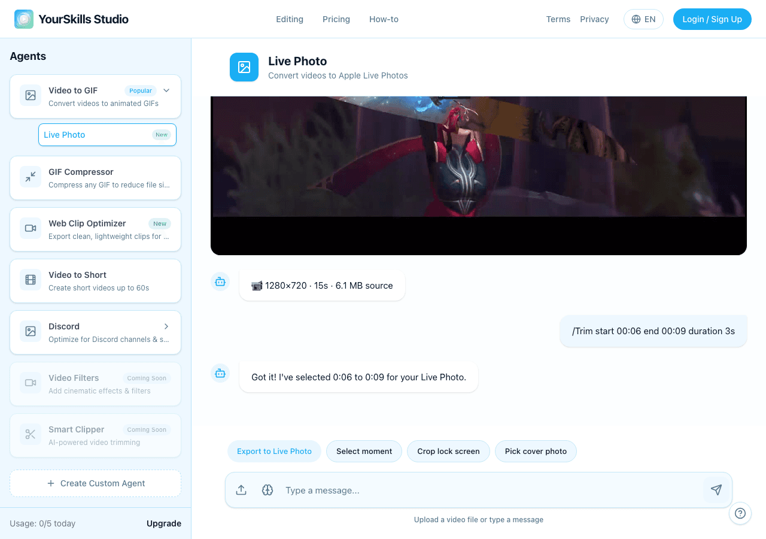
Task: Select the Web Clip Optimizer agent
Action: click(x=95, y=229)
